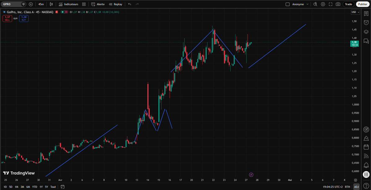Click the 19:04:25 UTC+2 timezone clock
This screenshot has height=190, width=371.
(x=332, y=187)
